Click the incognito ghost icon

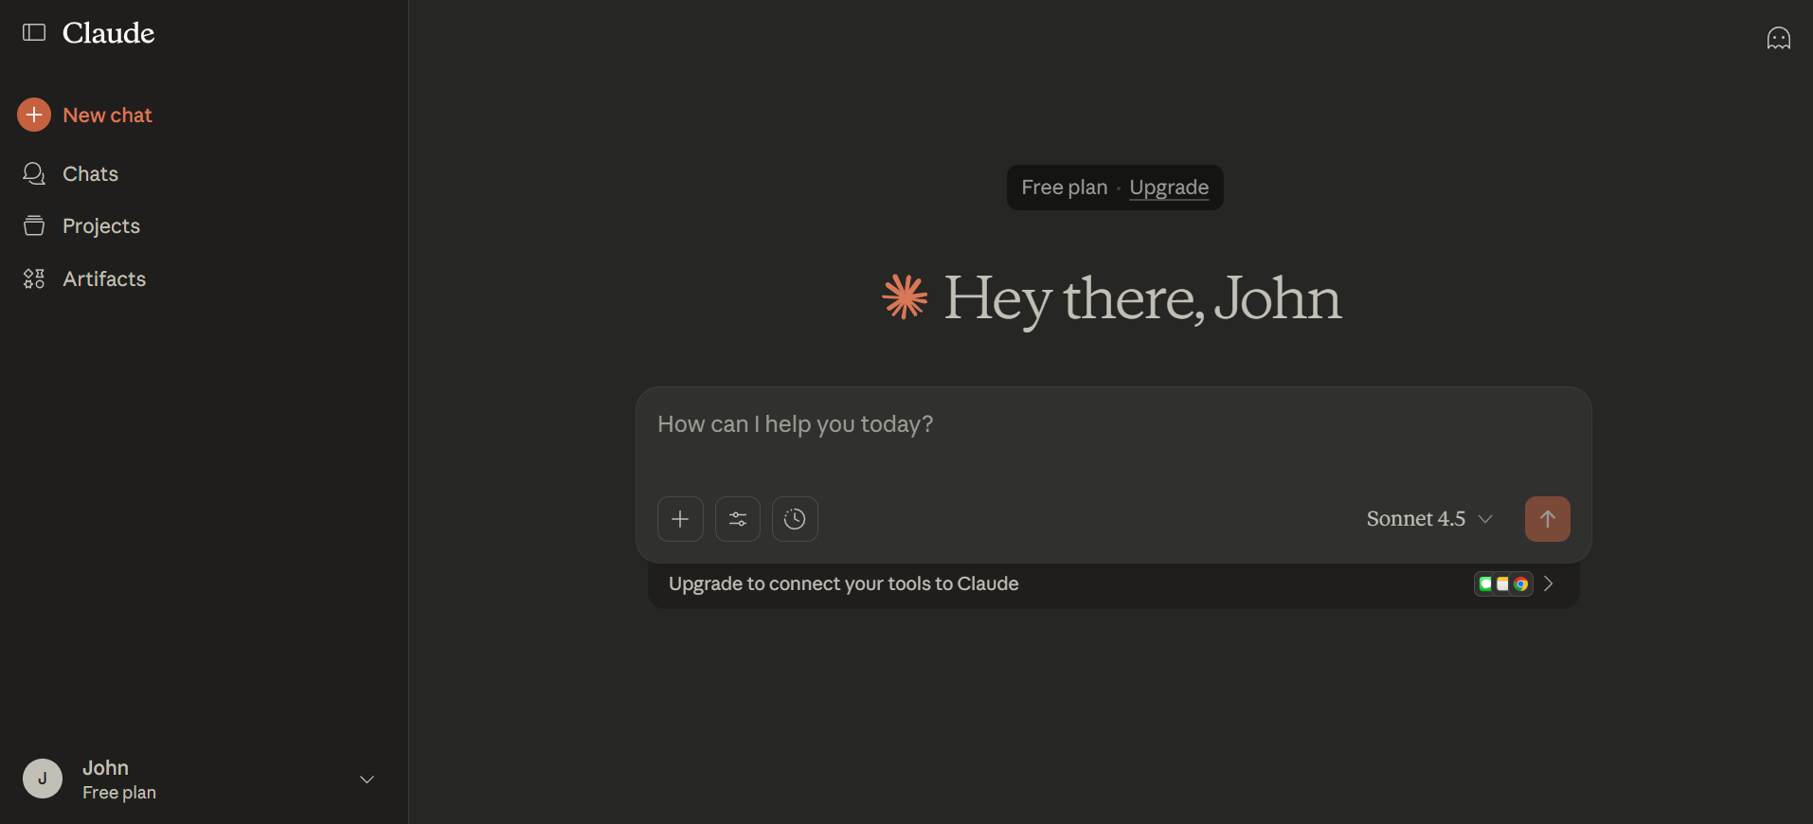[1778, 38]
